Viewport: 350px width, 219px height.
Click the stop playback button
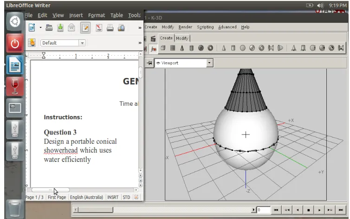click(309, 210)
